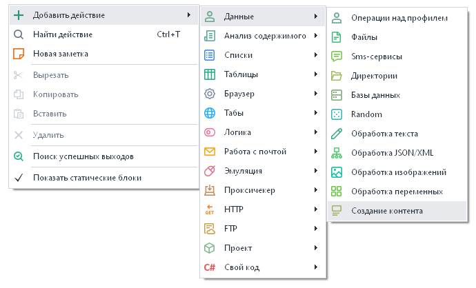
Task: Choose Обработка JSON/XML from the submenu
Action: [392, 153]
